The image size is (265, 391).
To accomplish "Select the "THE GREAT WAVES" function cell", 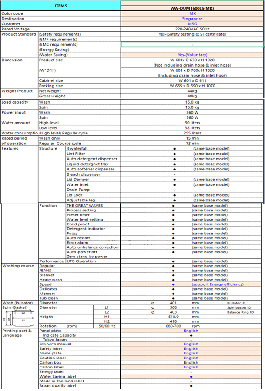I will [x=93, y=206].
